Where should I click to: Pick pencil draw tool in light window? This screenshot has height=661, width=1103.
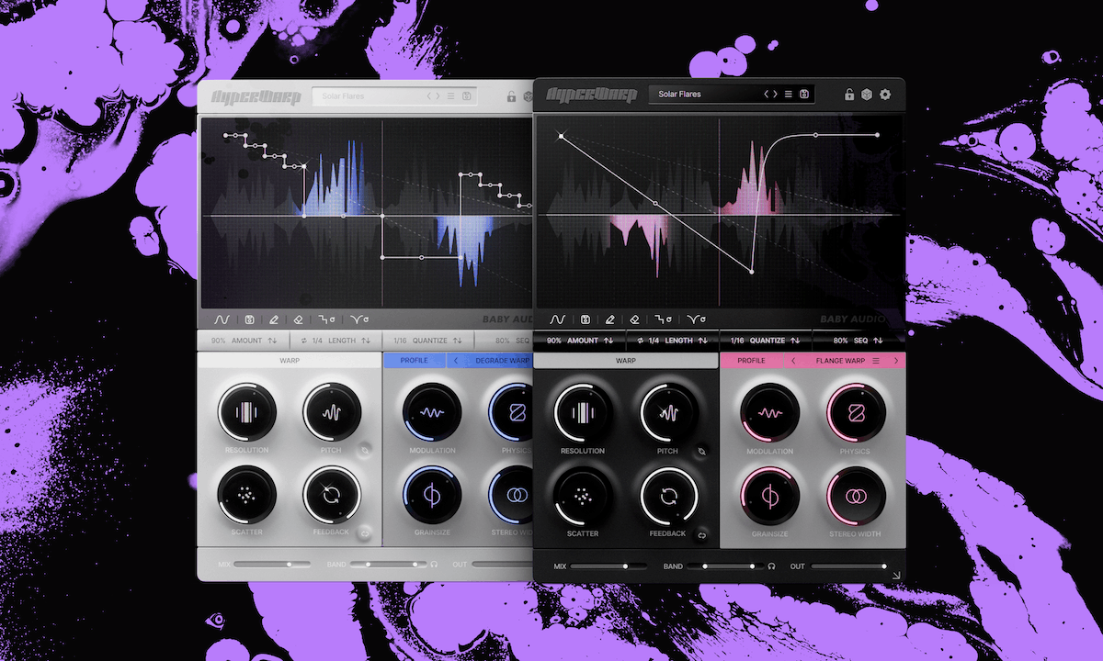pos(273,319)
